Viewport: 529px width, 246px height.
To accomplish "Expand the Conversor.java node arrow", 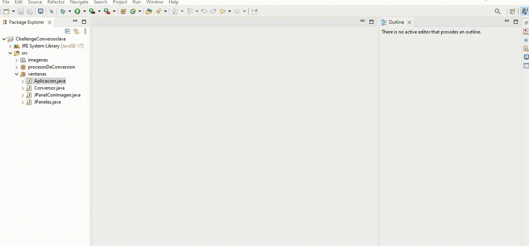I will click(x=23, y=88).
